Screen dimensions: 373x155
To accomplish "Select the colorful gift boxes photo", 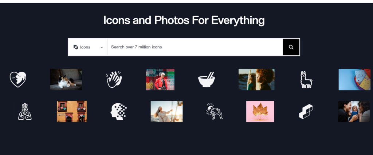I will tap(354, 79).
